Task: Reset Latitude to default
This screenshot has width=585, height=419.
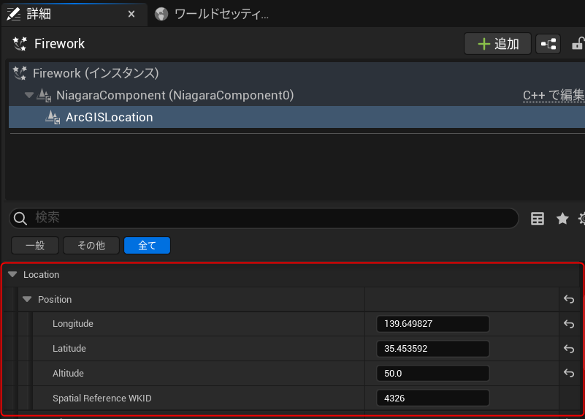Action: pyautogui.click(x=569, y=348)
